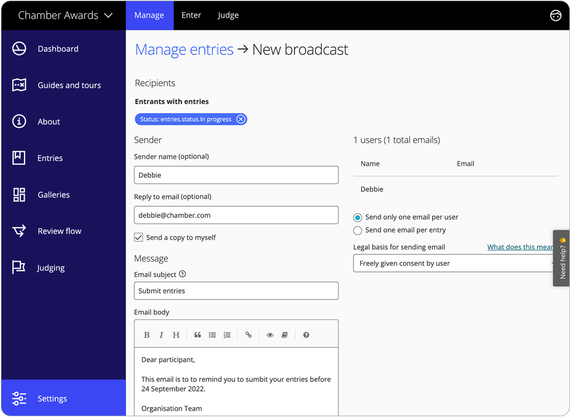
Task: Switch to the Judge tab
Action: [228, 15]
